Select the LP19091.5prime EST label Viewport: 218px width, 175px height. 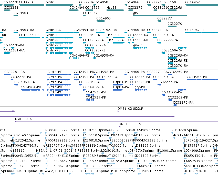point(150,171)
